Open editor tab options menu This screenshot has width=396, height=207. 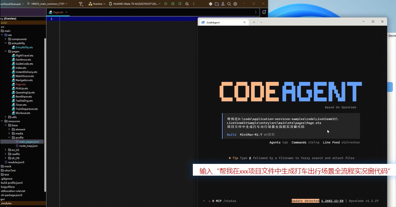(255, 12)
